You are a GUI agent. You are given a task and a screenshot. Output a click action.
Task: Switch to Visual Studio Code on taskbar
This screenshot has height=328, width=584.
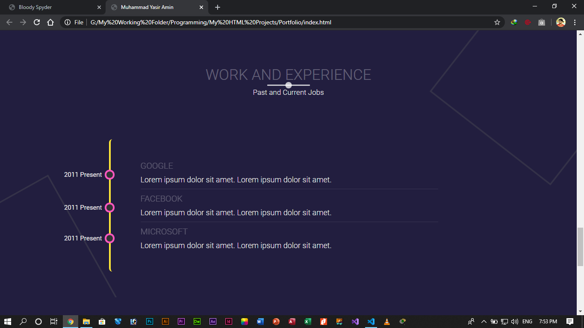coord(371,322)
